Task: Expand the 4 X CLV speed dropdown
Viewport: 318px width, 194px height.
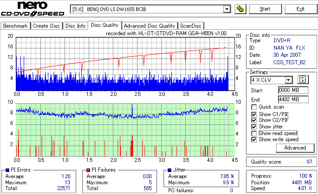Action: tap(288, 80)
